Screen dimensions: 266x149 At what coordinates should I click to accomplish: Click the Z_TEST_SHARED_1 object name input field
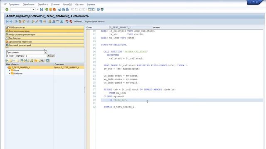click(27, 56)
